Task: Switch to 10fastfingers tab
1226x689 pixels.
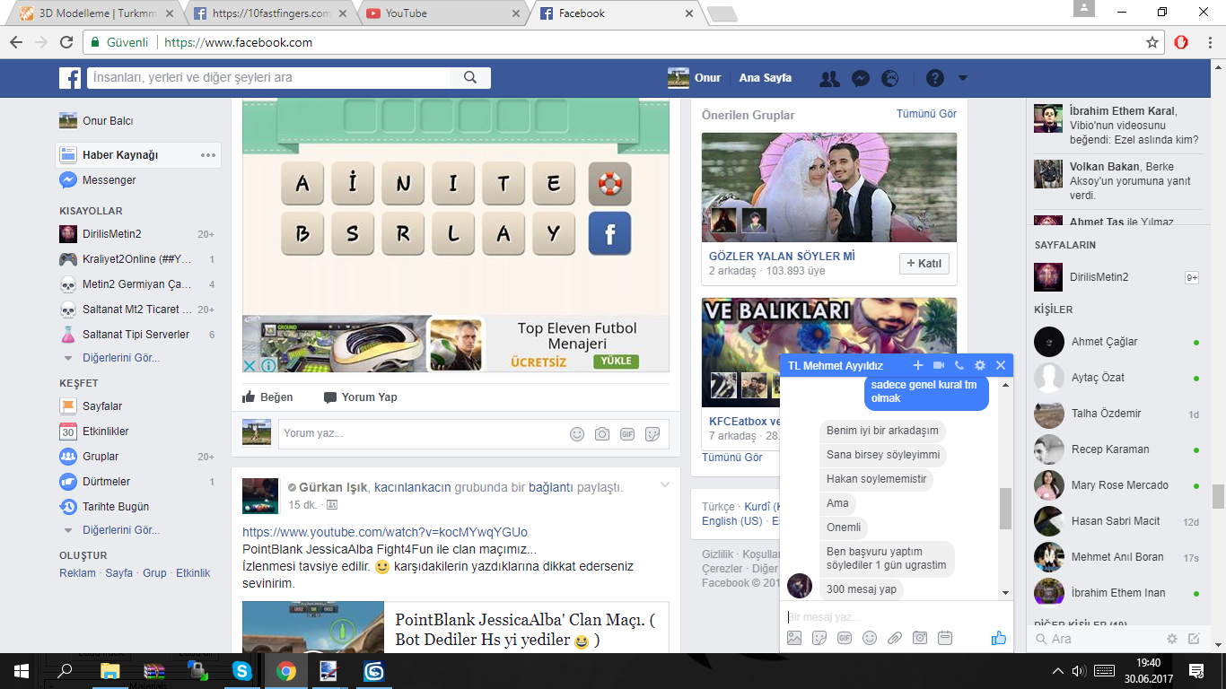Action: [269, 13]
